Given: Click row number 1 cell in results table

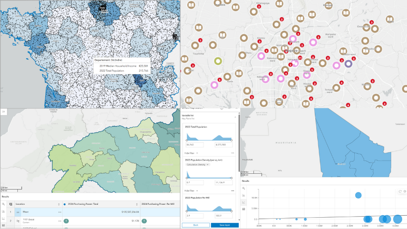Looking at the screenshot, I should (x=11, y=212).
